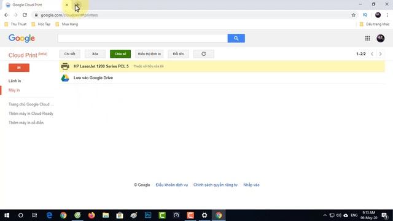Click the Google logo
Viewport: 393px width, 221px height.
click(x=22, y=38)
